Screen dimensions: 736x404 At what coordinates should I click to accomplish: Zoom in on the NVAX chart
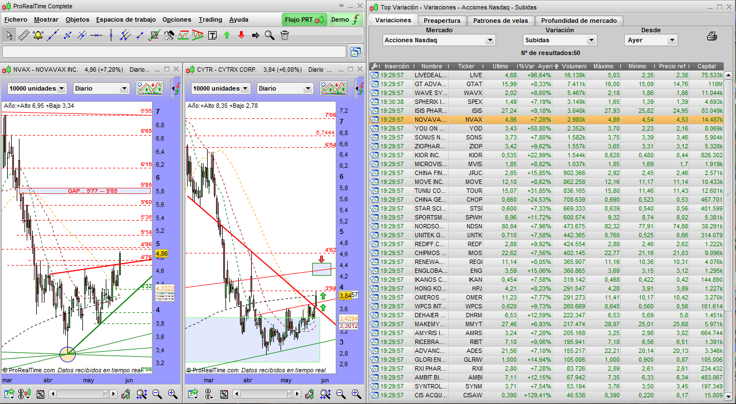click(172, 394)
